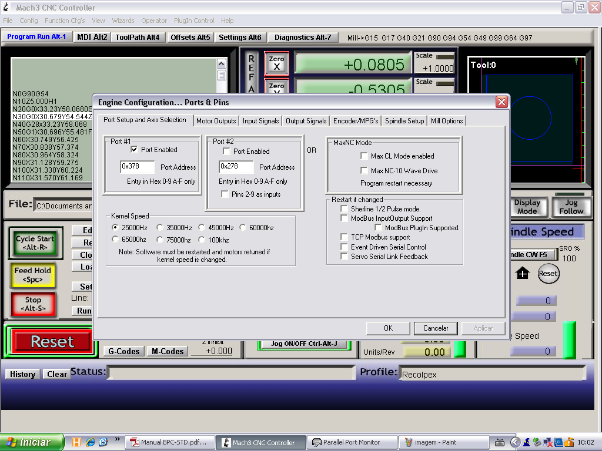This screenshot has width=602, height=451.
Task: Open Internet Explorer from quick launch
Action: 90,442
